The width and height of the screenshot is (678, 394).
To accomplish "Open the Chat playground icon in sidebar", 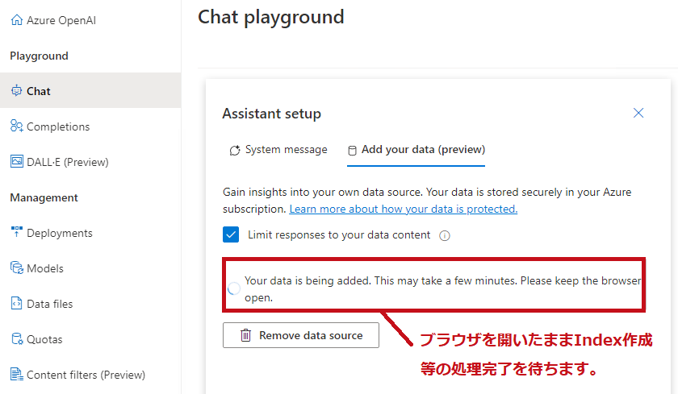I will coord(16,90).
